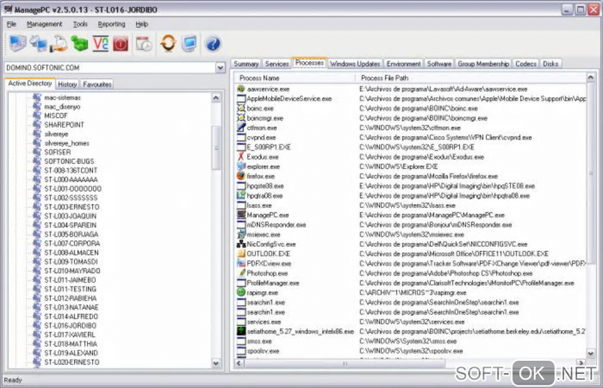603x388 pixels.
Task: Click the network computers toolbar icon
Action: (38, 44)
